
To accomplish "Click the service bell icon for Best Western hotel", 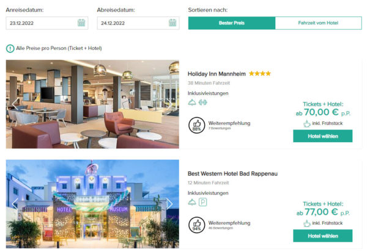I will tap(192, 202).
